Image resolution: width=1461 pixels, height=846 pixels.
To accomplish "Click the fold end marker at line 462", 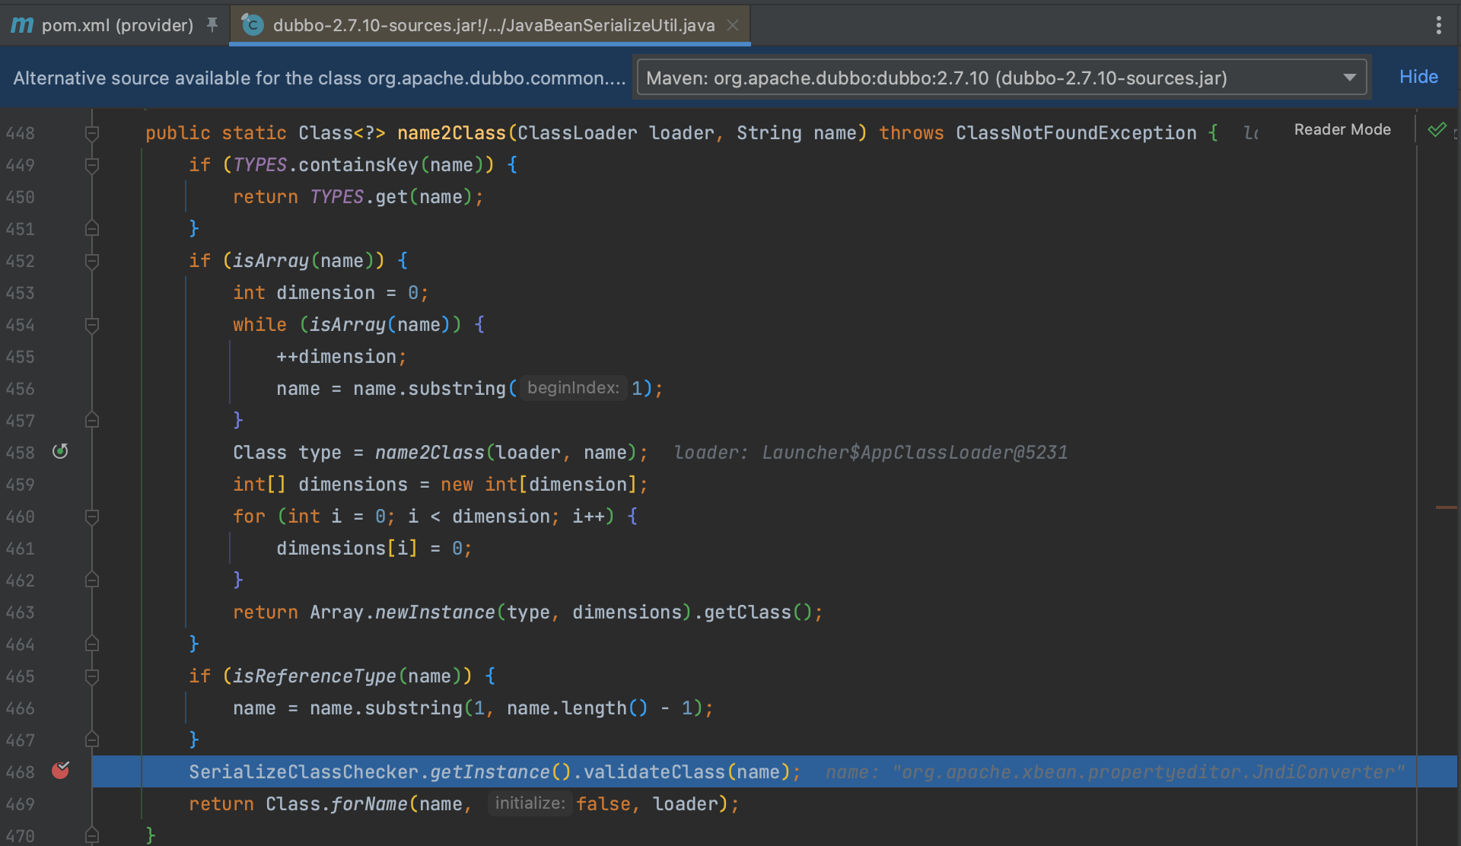I will (92, 580).
